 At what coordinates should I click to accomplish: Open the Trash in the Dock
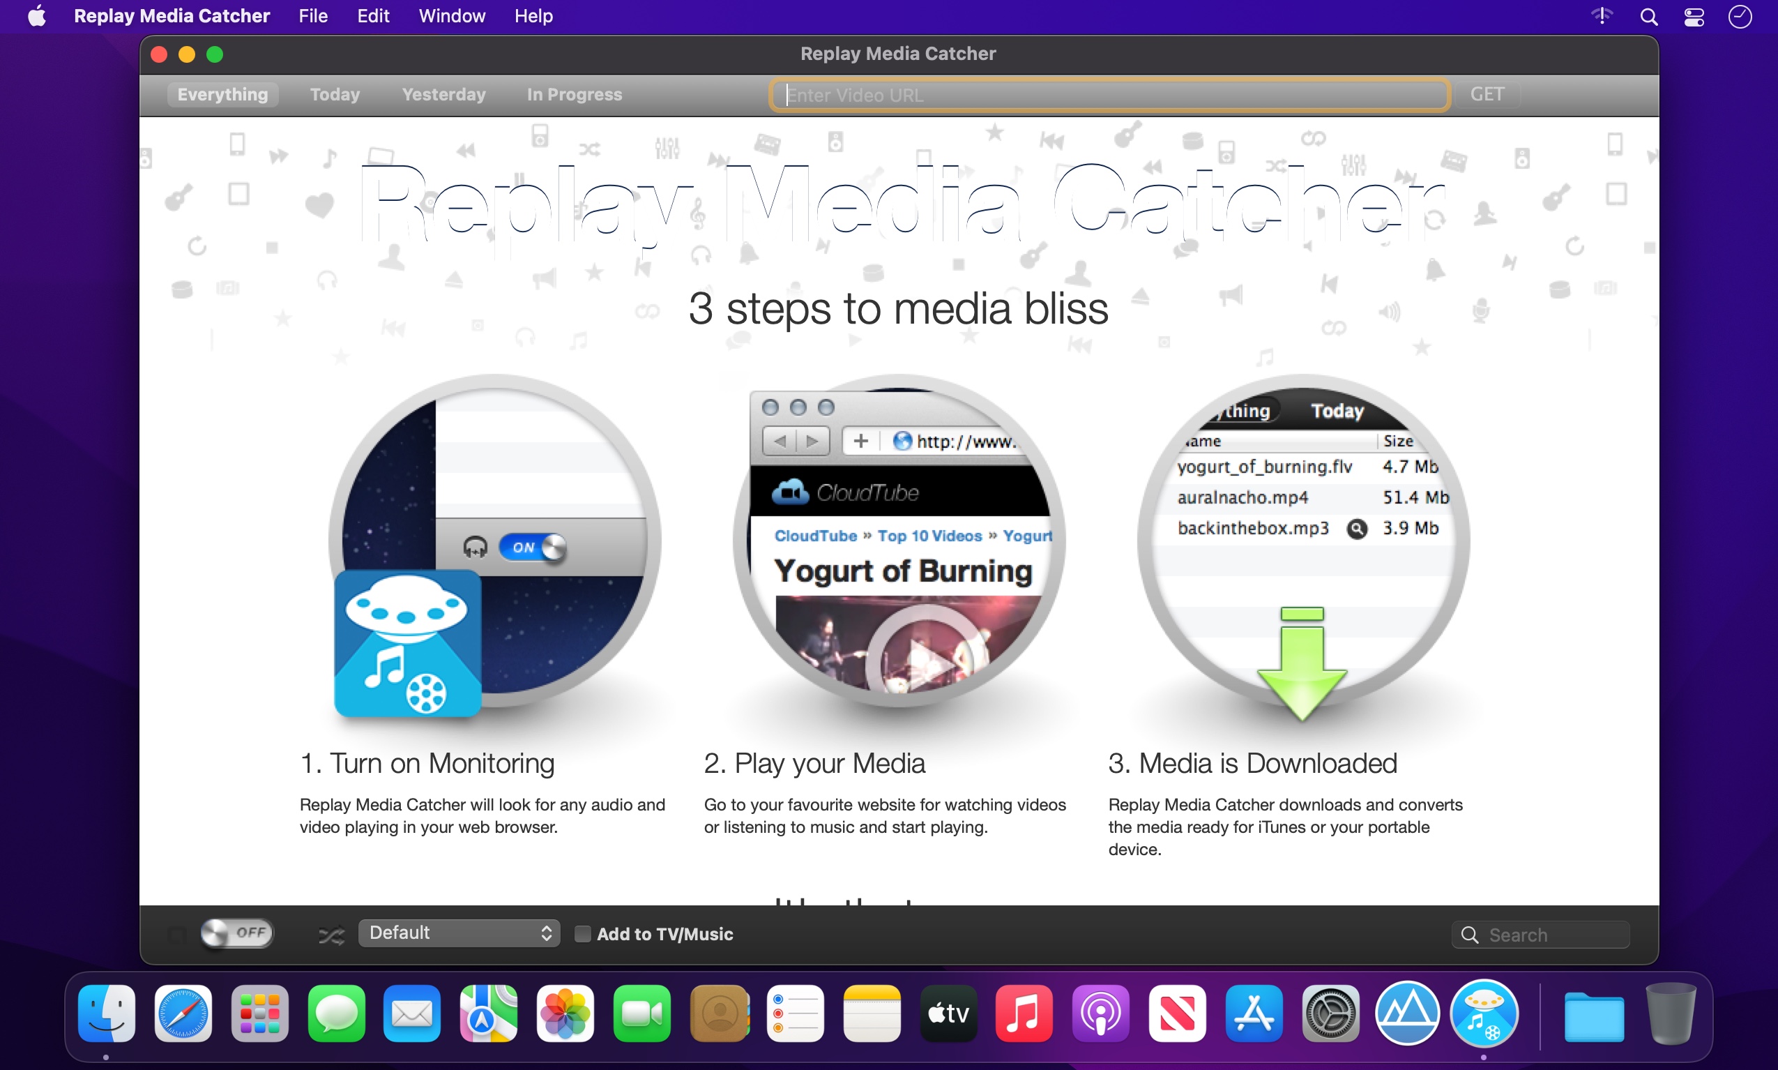(1671, 1014)
